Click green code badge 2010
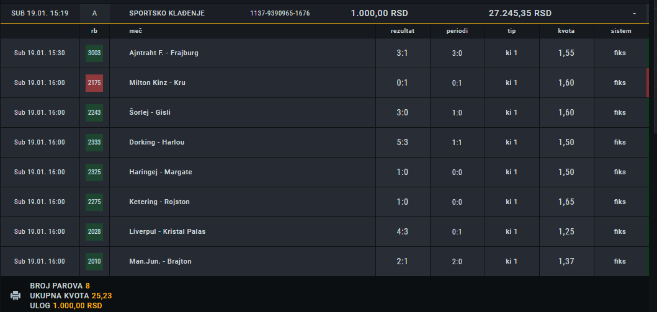This screenshot has height=312, width=657. [x=94, y=261]
